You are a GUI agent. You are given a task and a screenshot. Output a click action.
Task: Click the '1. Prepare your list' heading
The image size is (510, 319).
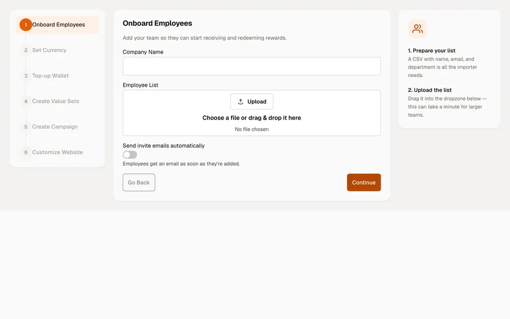pos(431,51)
